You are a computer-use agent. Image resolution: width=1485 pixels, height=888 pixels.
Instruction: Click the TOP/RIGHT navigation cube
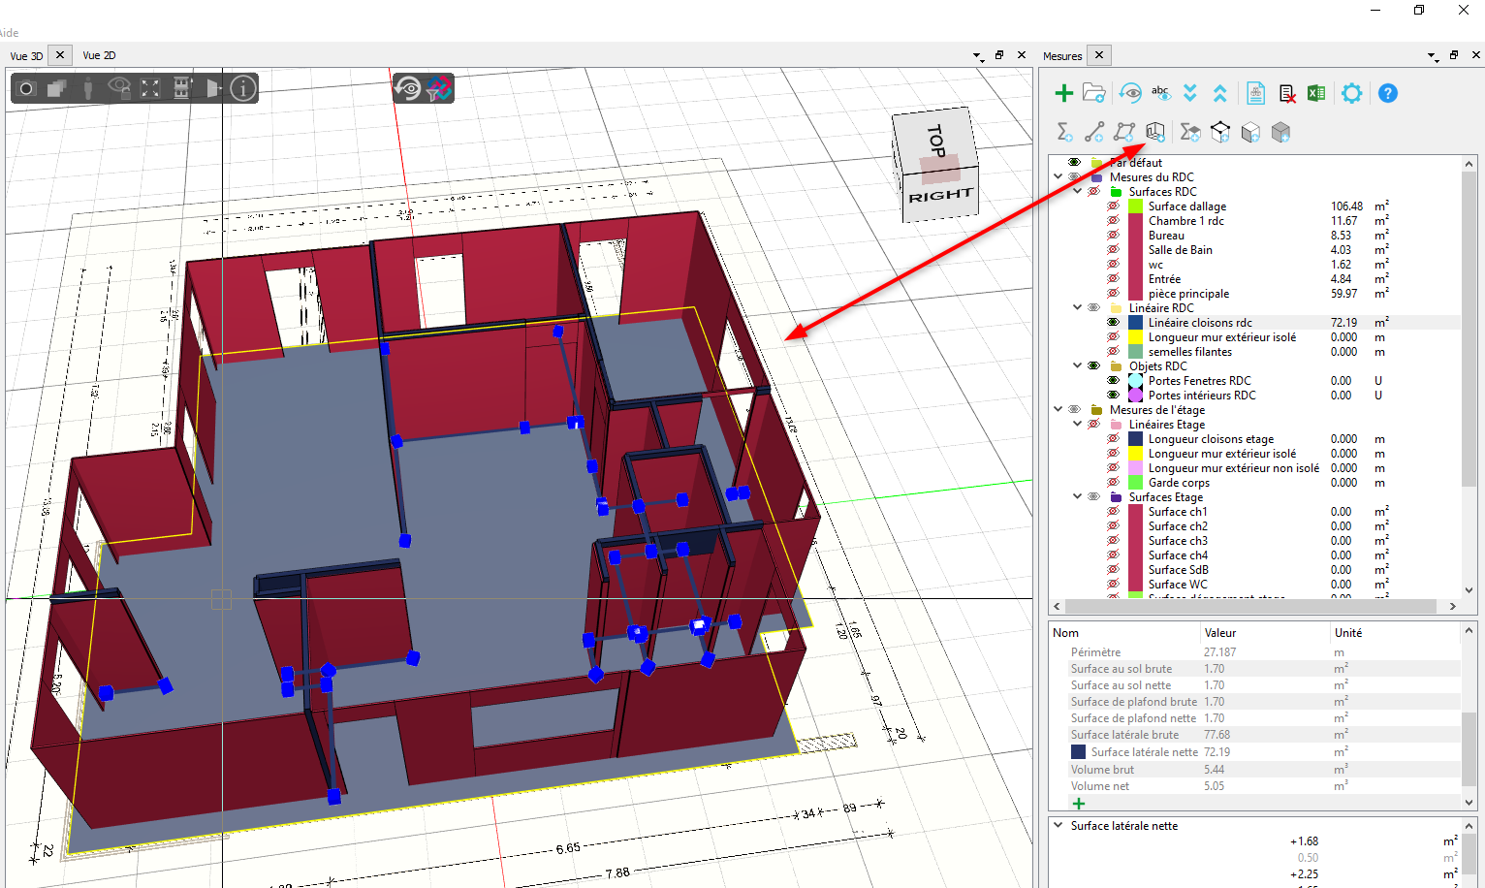(x=936, y=165)
